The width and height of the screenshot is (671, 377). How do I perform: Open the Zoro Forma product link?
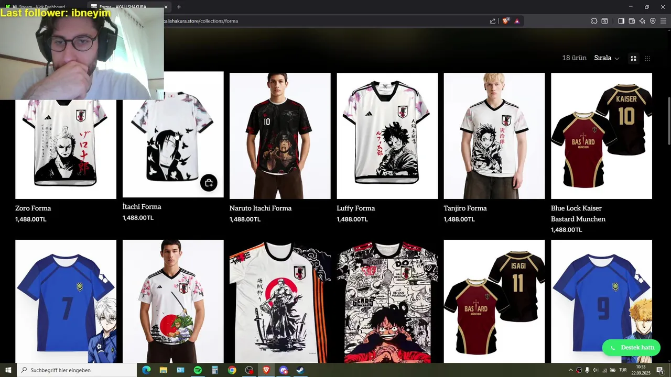(x=33, y=208)
